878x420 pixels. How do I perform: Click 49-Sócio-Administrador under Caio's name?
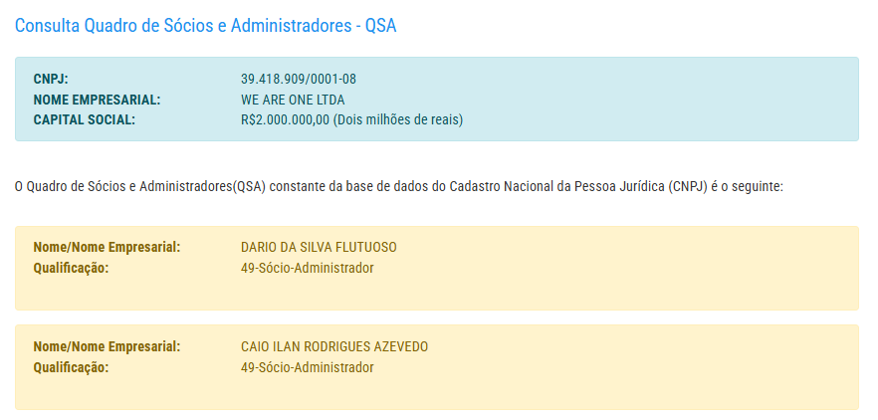click(x=307, y=367)
